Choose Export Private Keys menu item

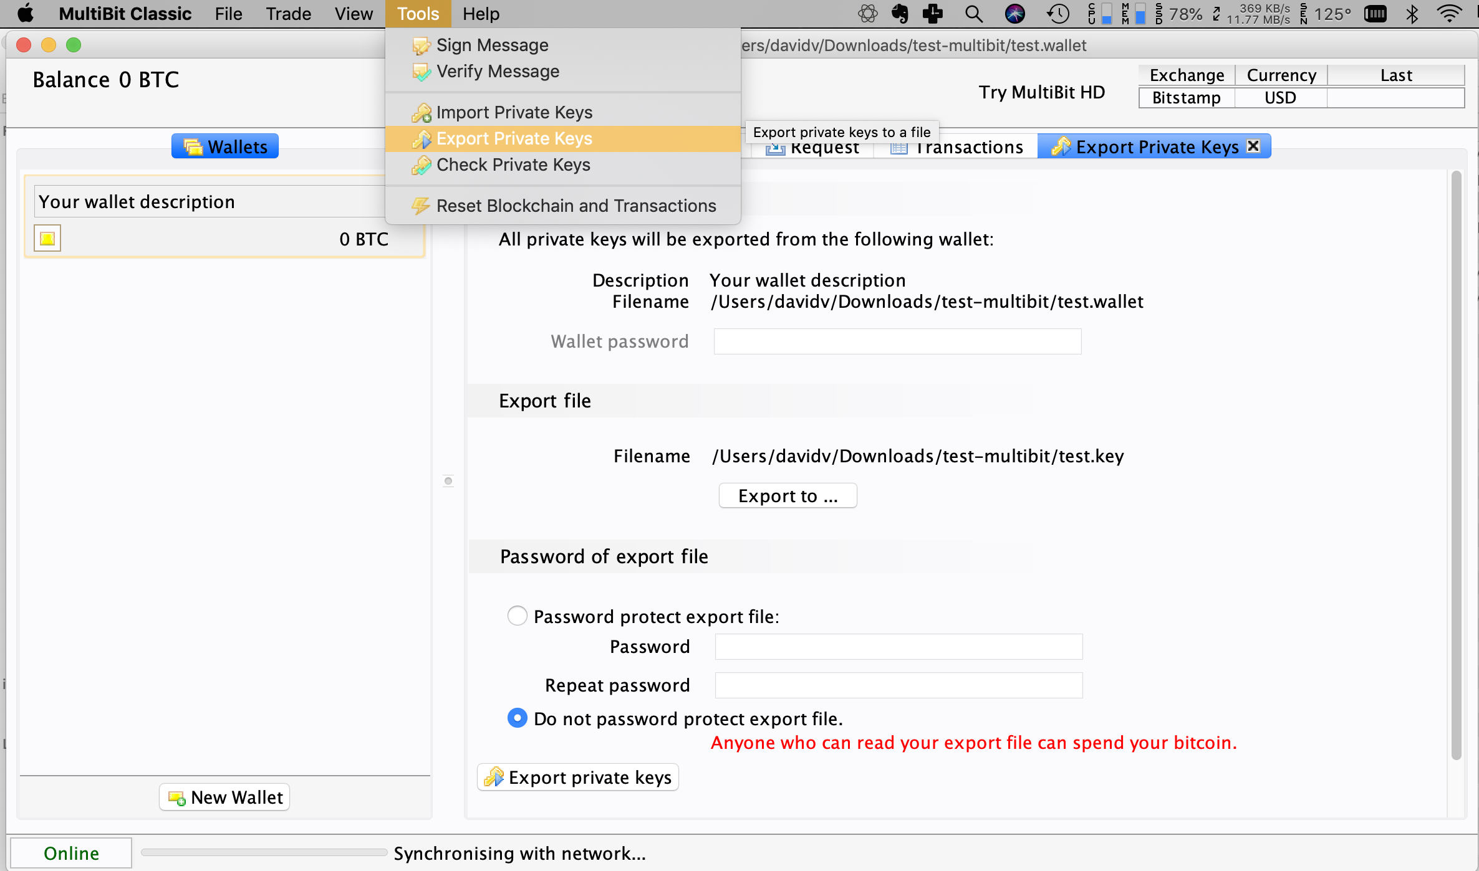tap(563, 139)
